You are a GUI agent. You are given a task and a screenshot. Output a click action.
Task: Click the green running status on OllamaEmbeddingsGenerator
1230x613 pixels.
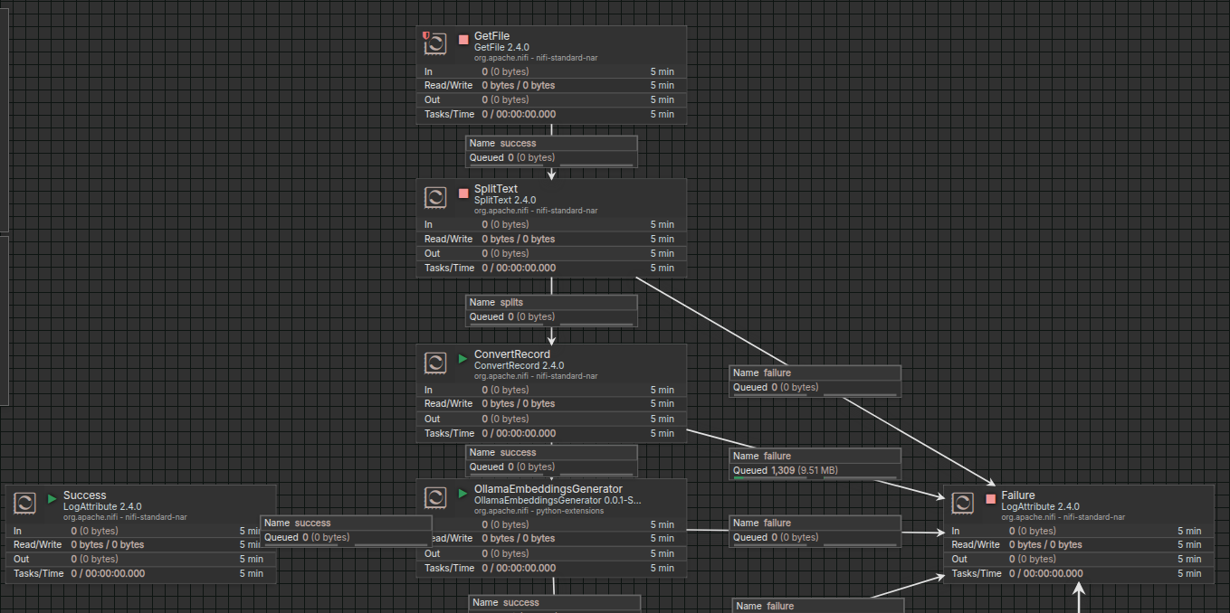463,493
